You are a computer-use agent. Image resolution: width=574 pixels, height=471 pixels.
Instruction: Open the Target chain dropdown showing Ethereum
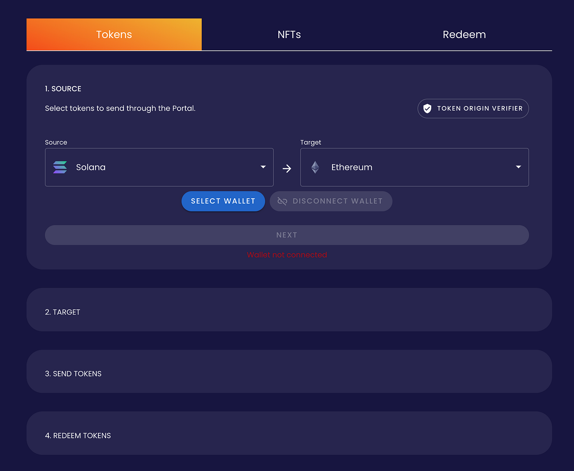tap(415, 167)
